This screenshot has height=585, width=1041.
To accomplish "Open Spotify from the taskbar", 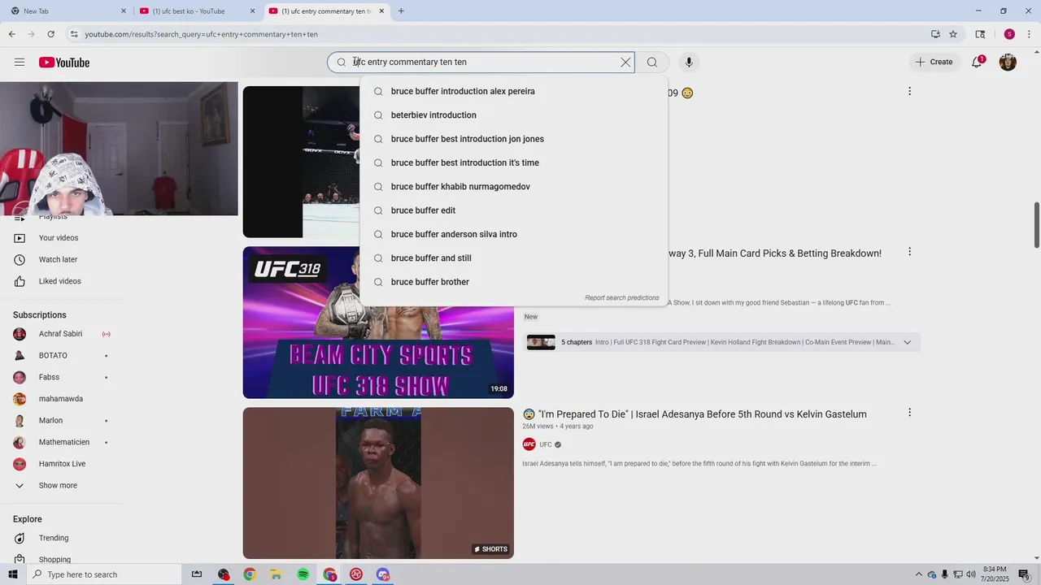I will (x=303, y=574).
